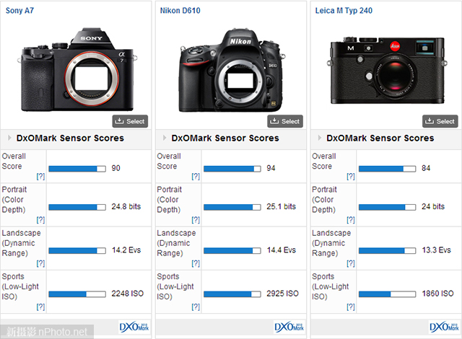Click Leica M overall score bar at 84
This screenshot has height=339, width=462.
click(x=387, y=169)
